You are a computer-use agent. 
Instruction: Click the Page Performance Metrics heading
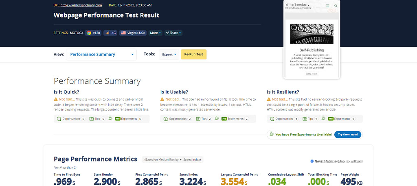point(95,159)
